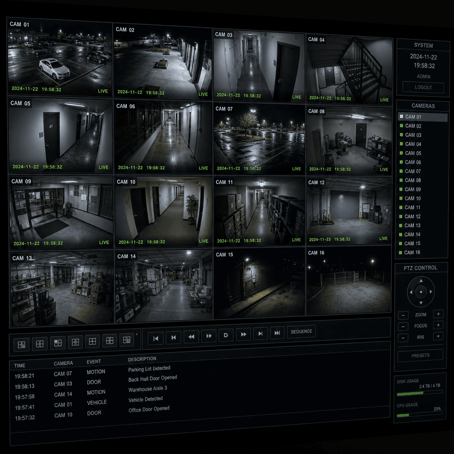Click the LIVE indicator on CAM 03
The height and width of the screenshot is (454, 454).
[297, 97]
